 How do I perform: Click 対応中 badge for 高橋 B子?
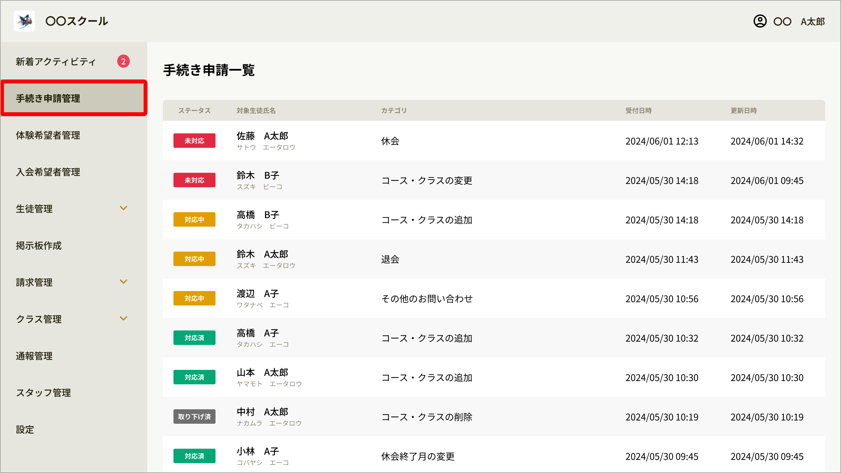click(x=194, y=219)
